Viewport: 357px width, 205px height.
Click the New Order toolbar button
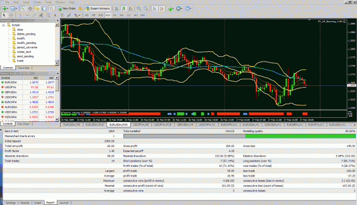pos(67,9)
